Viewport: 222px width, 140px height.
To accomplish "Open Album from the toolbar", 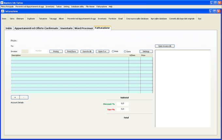I will (x=61, y=19).
